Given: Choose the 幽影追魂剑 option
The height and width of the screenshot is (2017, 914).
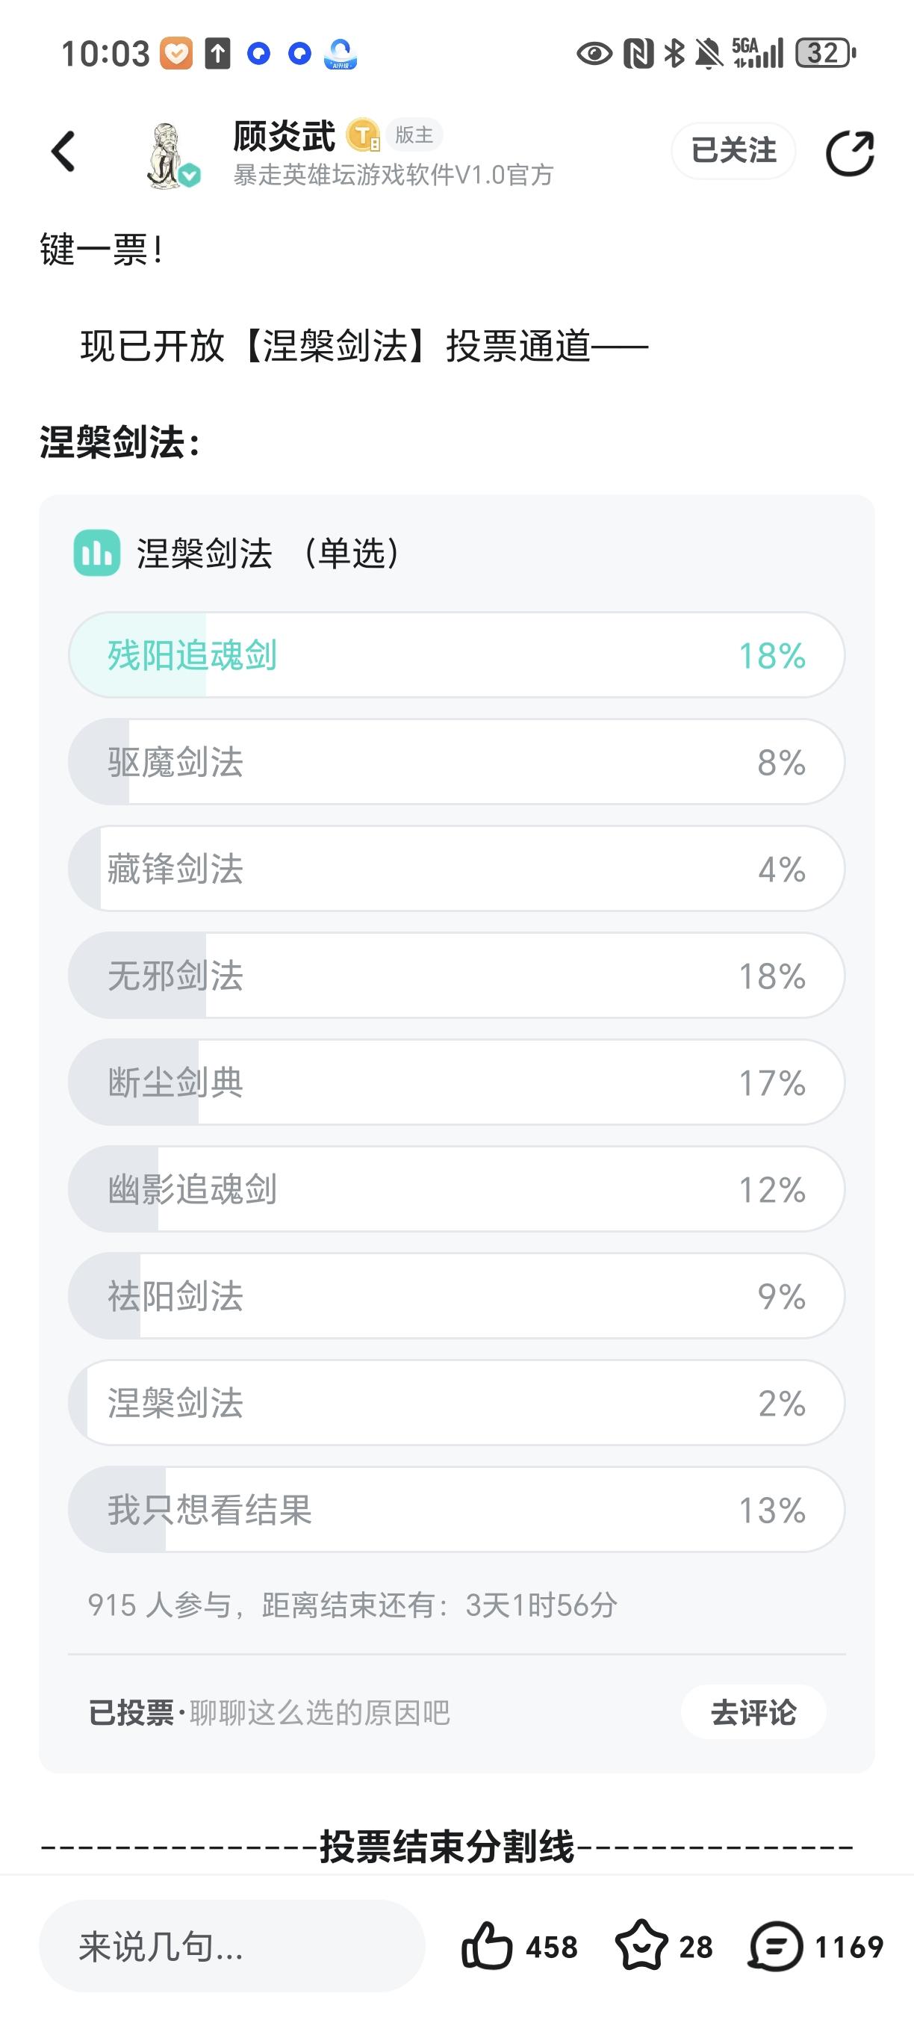Looking at the screenshot, I should point(457,1189).
